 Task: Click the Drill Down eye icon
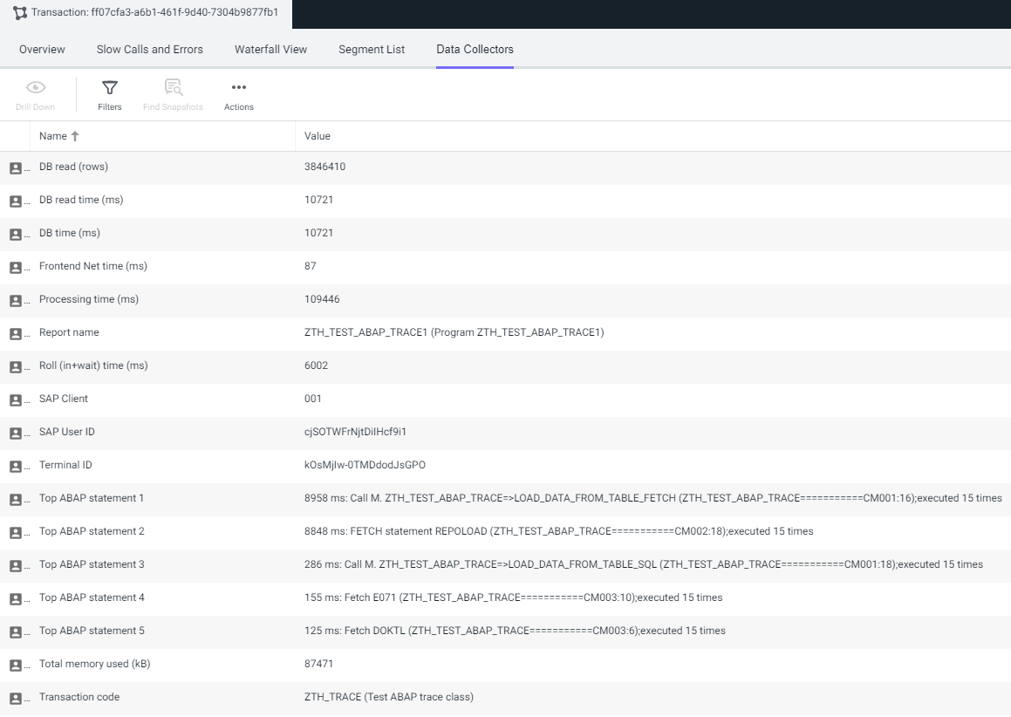(36, 87)
